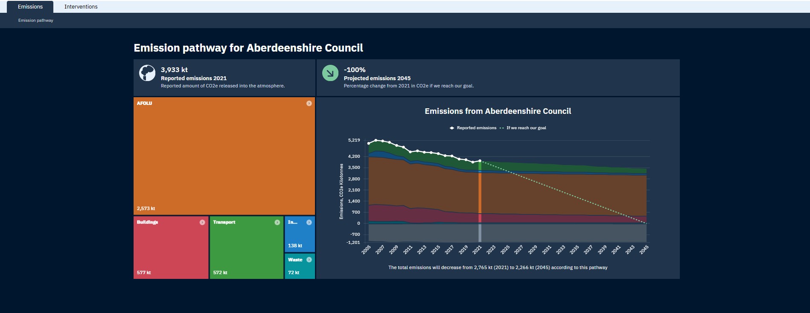Click the 5,219 y-axis maximum label
Screen dimensions: 810x313
[x=354, y=140]
